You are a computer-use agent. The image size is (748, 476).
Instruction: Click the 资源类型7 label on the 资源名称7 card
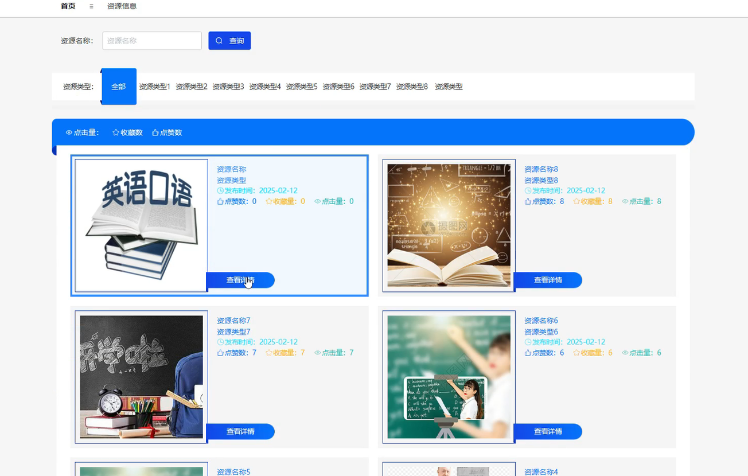point(233,331)
